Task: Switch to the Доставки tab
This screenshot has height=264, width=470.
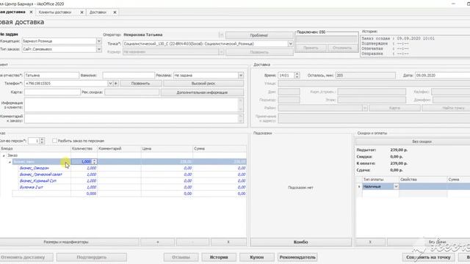Action: [98, 12]
